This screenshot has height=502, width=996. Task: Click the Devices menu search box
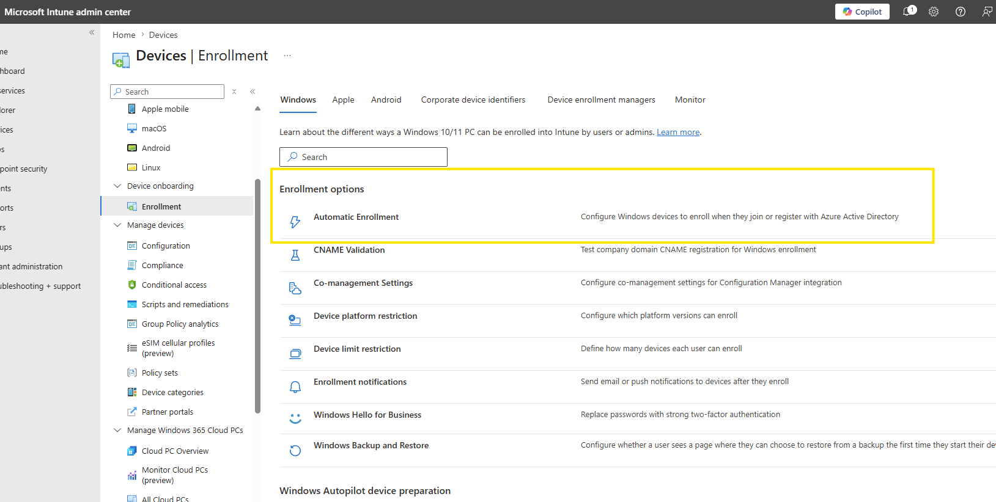(167, 92)
